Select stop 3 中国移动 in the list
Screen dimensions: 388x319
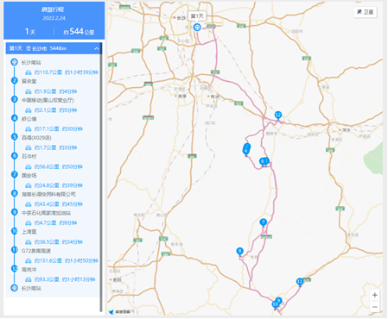tap(48, 100)
